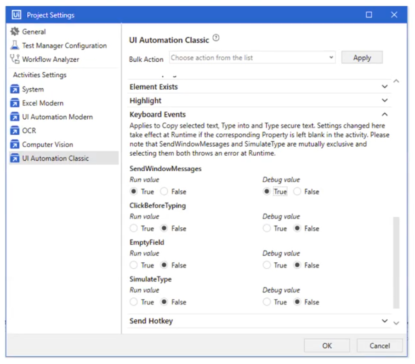415x364 pixels.
Task: Click the System activity package icon
Action: (15, 89)
